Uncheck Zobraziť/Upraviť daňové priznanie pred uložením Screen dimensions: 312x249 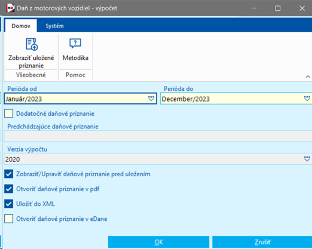click(x=9, y=174)
